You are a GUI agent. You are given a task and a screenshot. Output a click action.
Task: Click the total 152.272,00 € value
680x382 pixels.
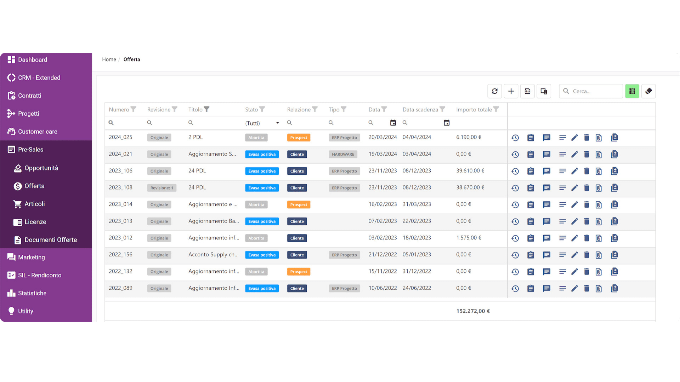pyautogui.click(x=473, y=311)
